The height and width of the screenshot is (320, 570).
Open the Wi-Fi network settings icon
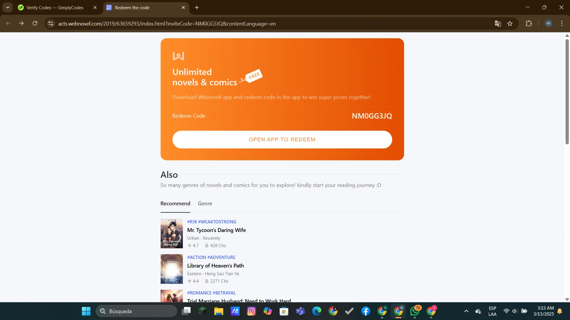pos(506,311)
